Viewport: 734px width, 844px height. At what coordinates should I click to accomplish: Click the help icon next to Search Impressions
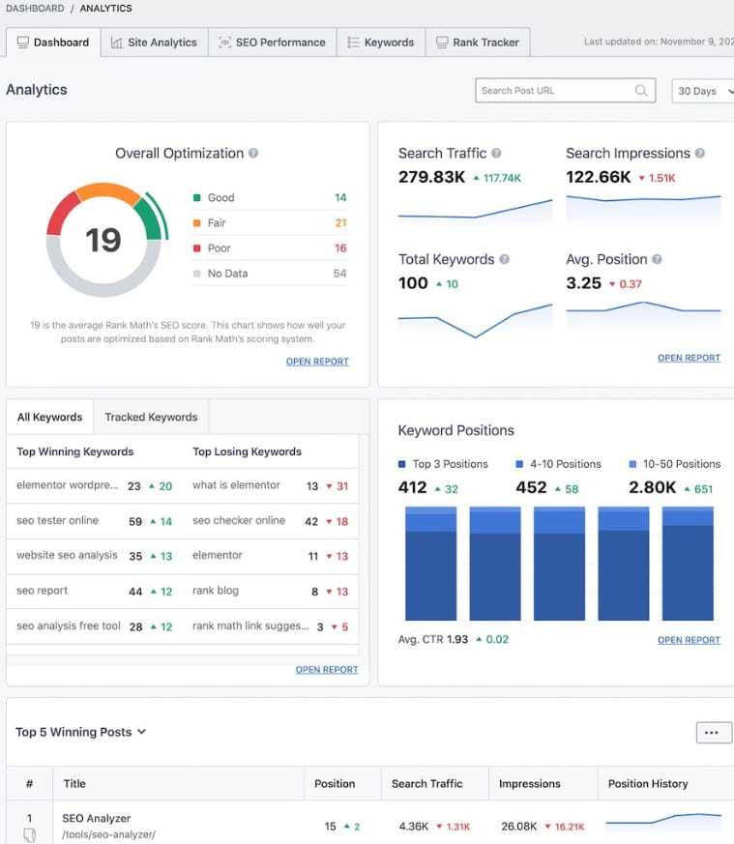click(700, 154)
